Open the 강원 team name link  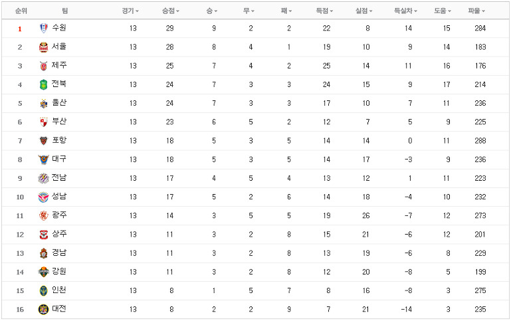[x=59, y=271]
